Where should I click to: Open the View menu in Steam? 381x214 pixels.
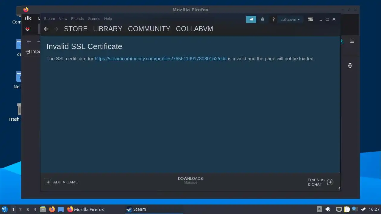click(x=63, y=18)
